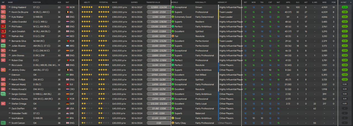Click Norway flag in Haaland's row

point(68,7)
